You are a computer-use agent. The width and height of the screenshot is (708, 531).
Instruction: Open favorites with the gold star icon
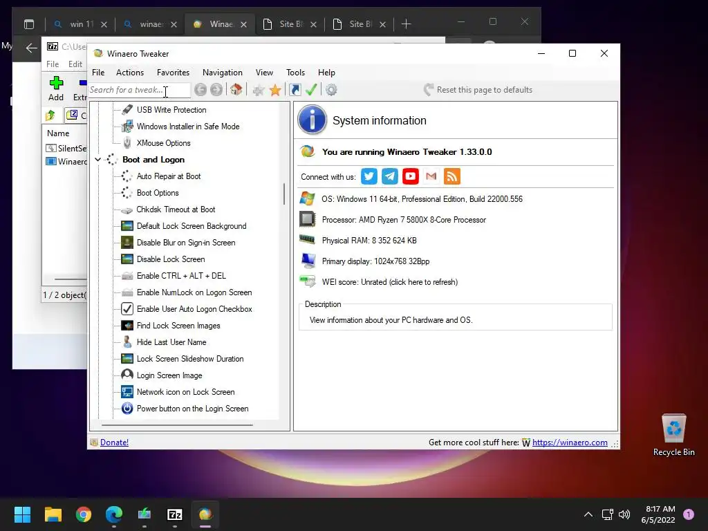275,91
